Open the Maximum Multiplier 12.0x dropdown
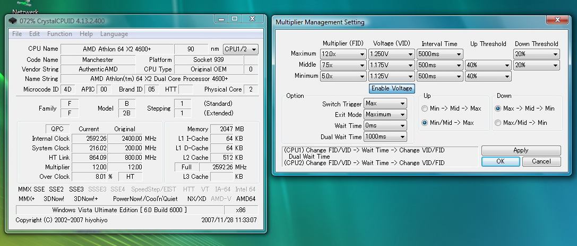Image resolution: width=577 pixels, height=246 pixels. (343, 54)
